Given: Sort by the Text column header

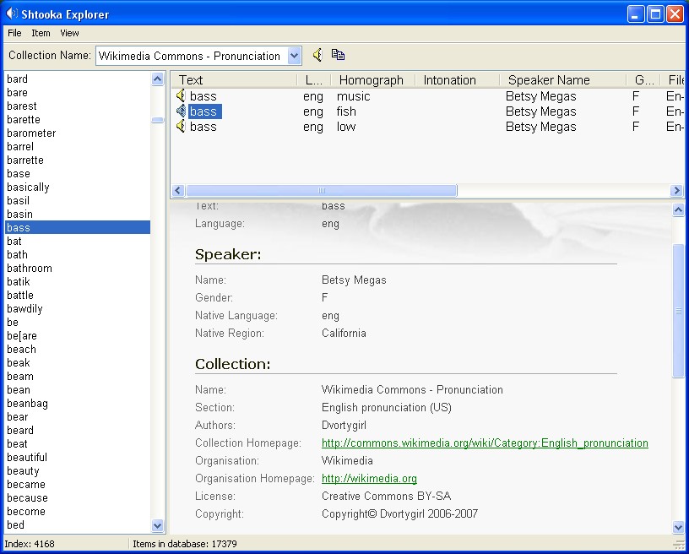Looking at the screenshot, I should coord(235,80).
